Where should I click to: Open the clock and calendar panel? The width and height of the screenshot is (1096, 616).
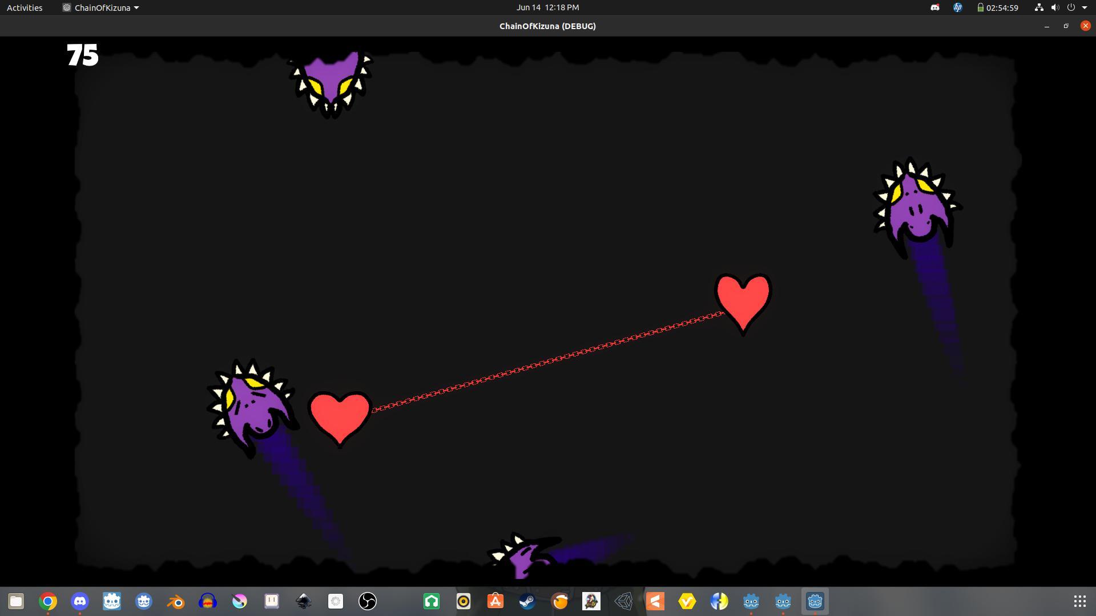(x=547, y=7)
